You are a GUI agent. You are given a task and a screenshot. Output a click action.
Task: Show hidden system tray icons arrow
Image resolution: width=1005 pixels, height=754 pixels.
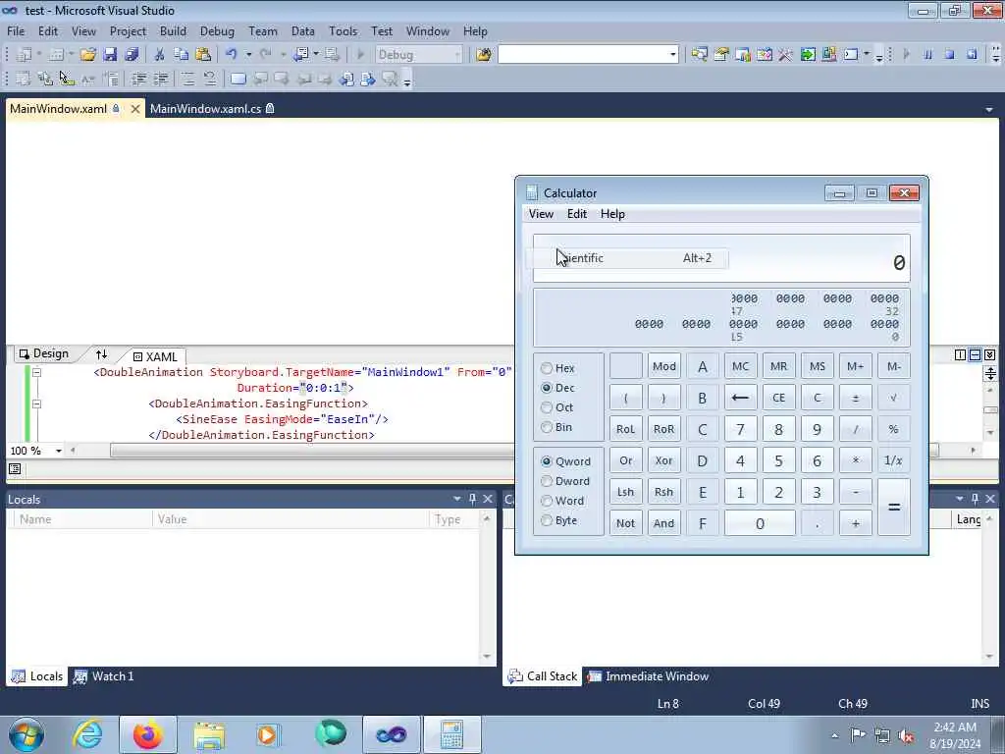pos(834,735)
